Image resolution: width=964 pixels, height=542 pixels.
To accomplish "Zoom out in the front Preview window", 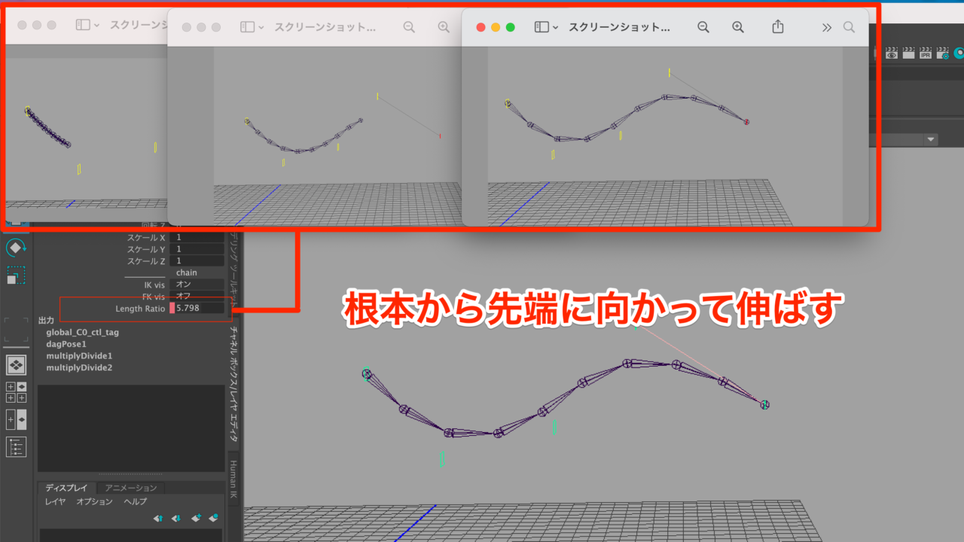I will [703, 27].
